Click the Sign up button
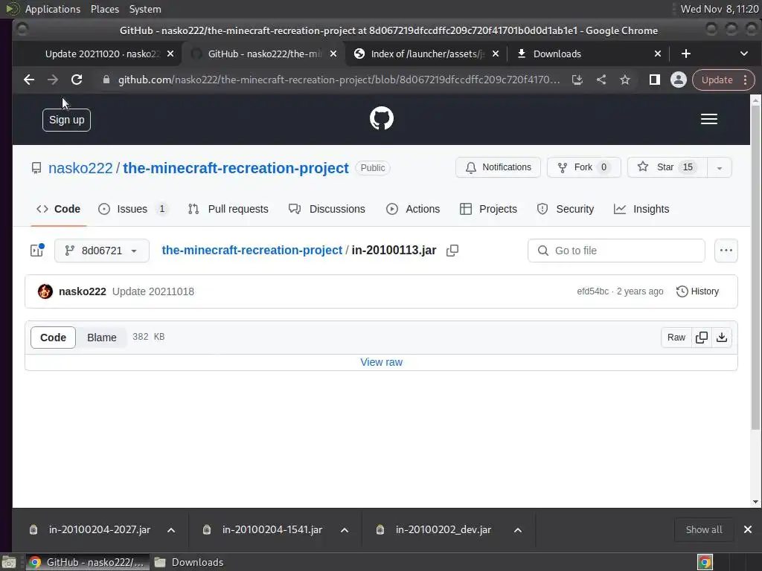Screen dimensions: 762x571 66,120
